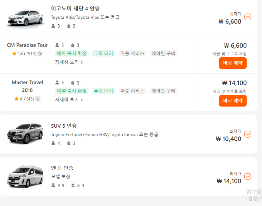Screen dimensions: 262x206
Task: Click 무료 대기 tag for Master Travel 2018
Action: click(103, 91)
